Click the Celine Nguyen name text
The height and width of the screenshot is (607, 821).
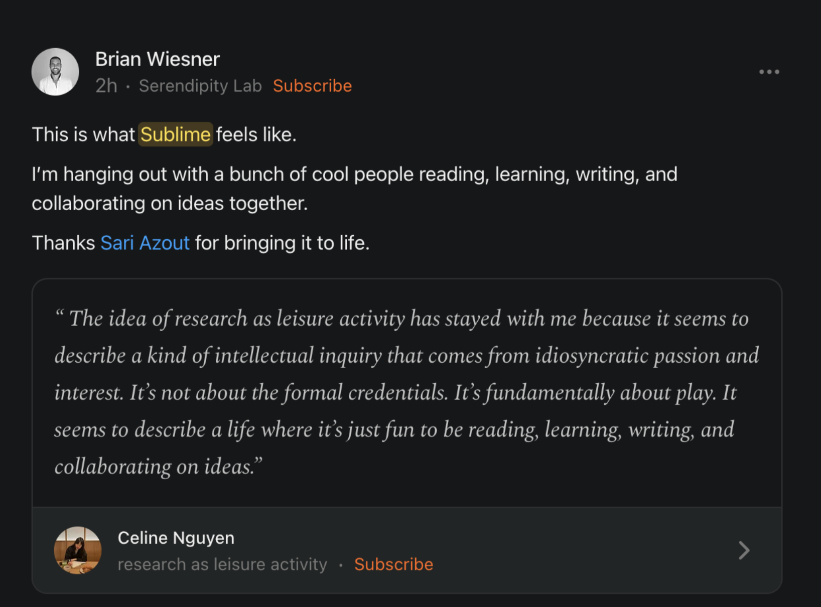coord(176,538)
